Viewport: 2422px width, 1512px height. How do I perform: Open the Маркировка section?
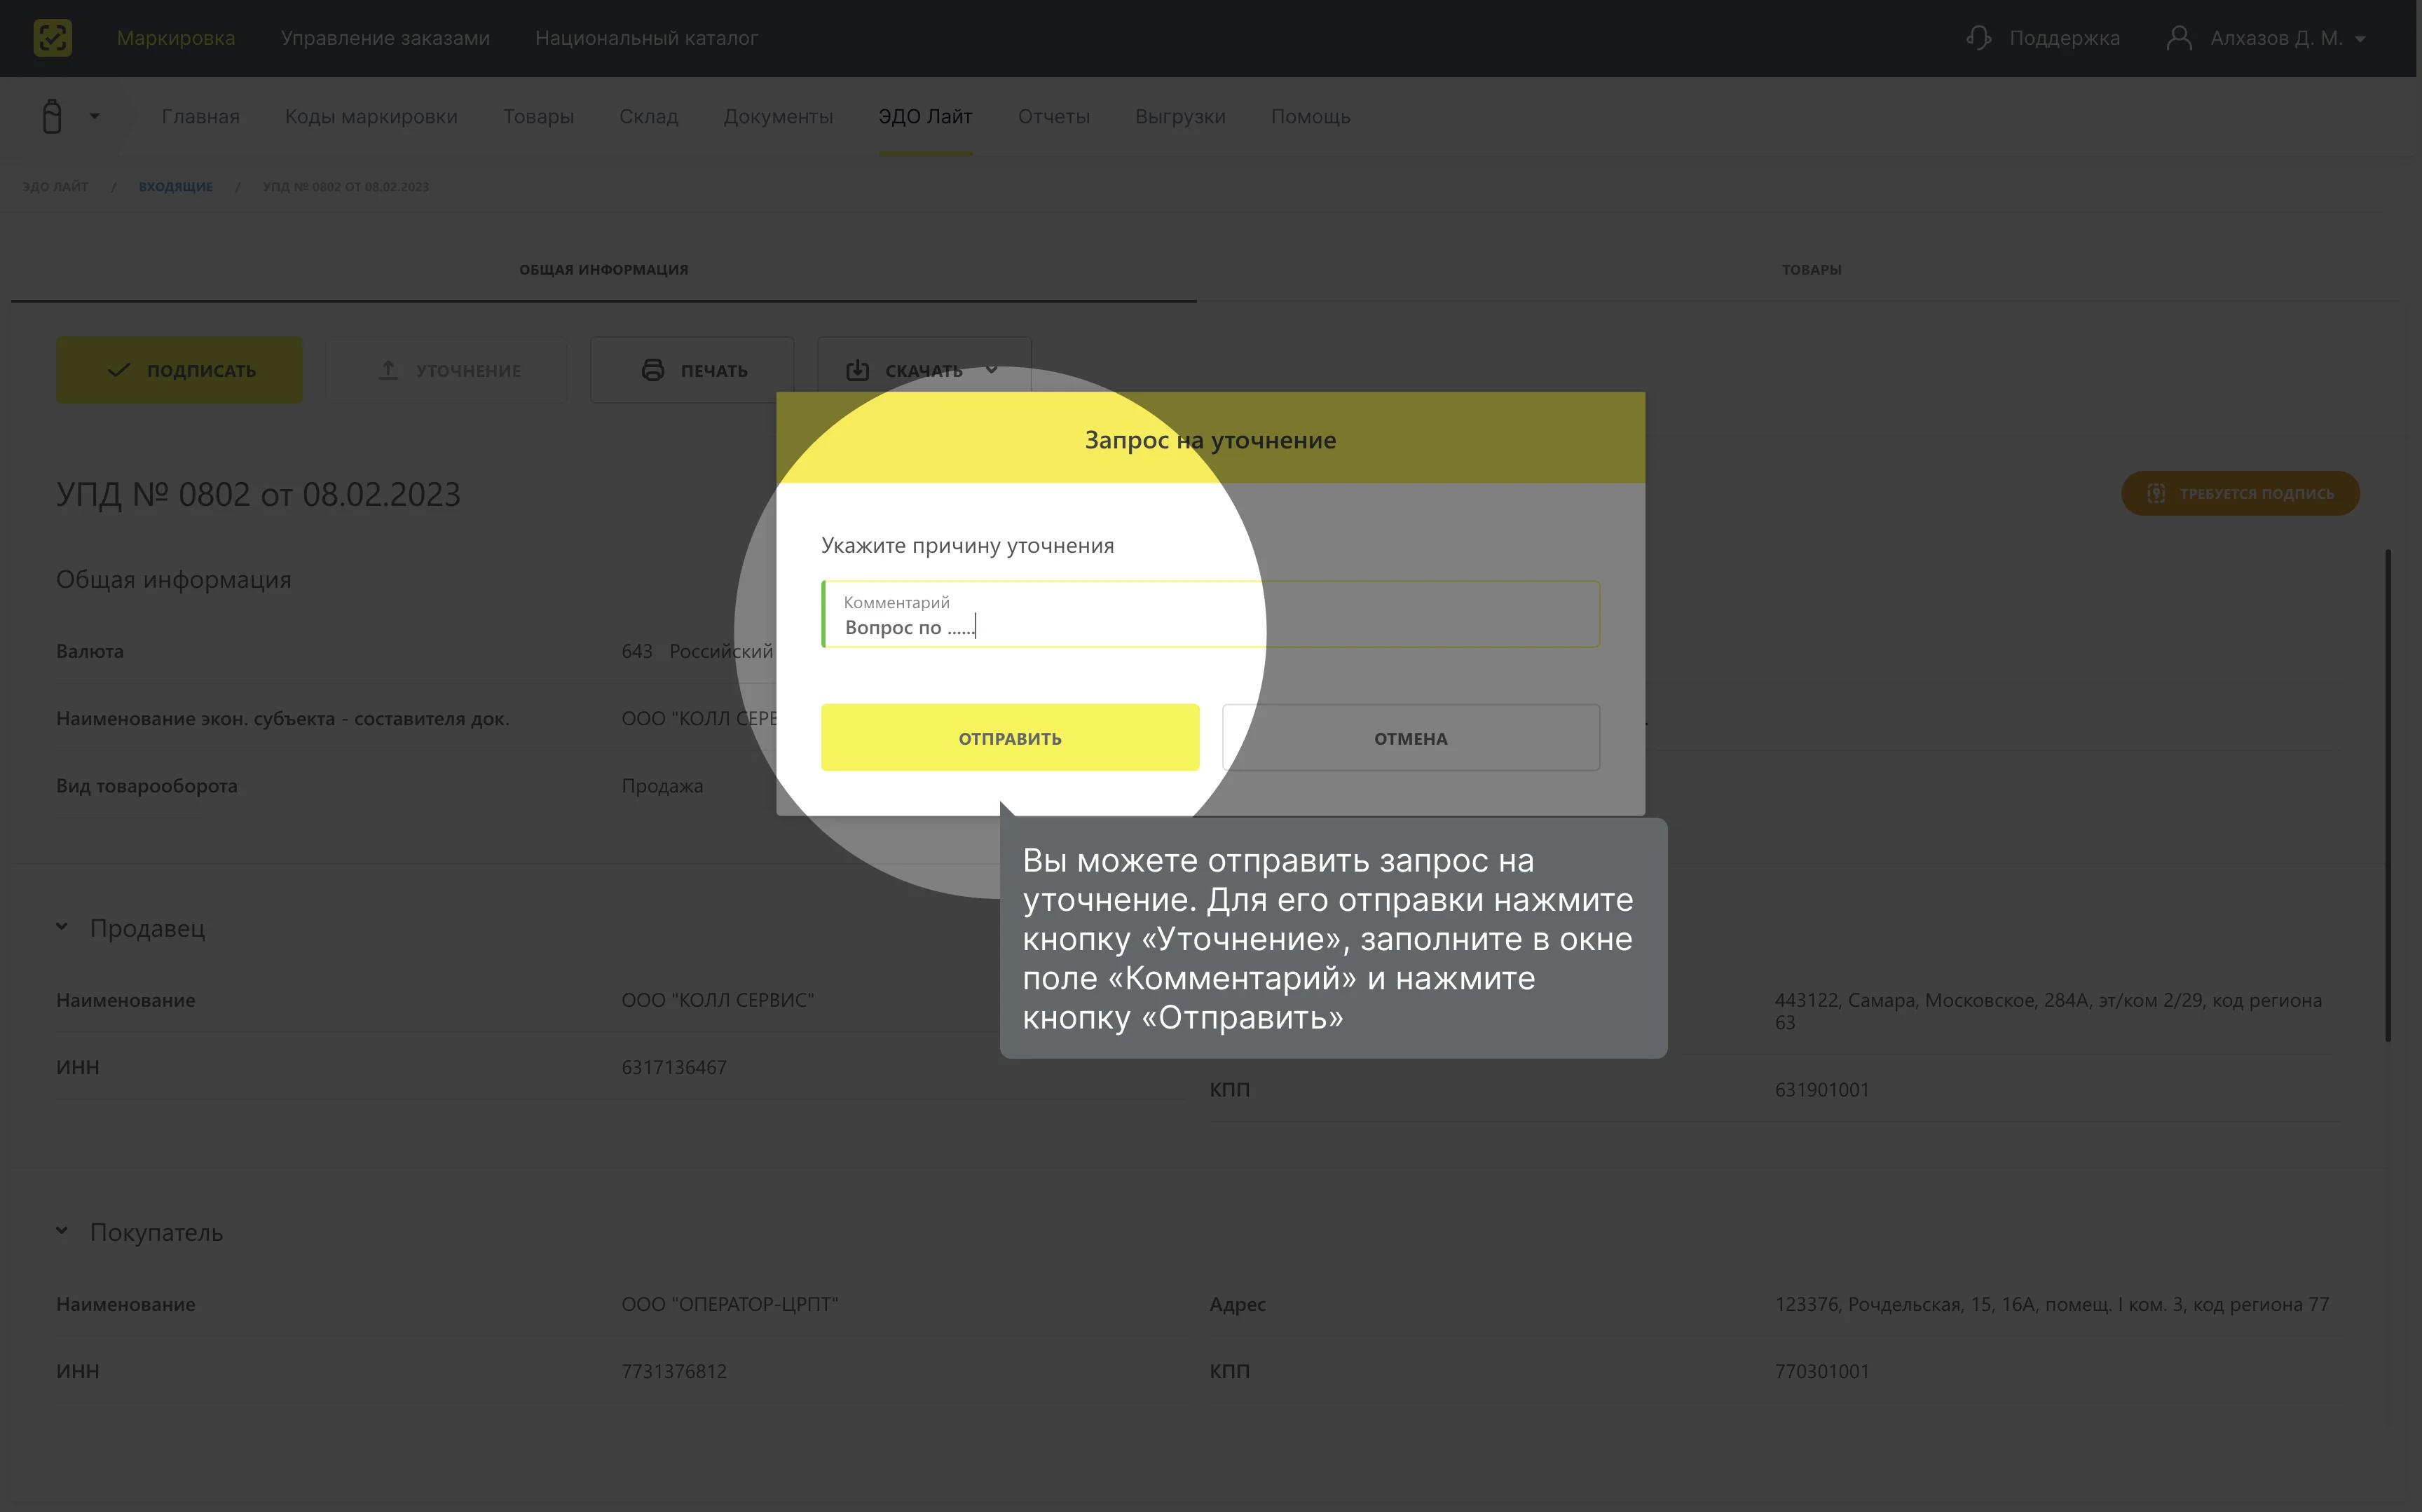(176, 38)
